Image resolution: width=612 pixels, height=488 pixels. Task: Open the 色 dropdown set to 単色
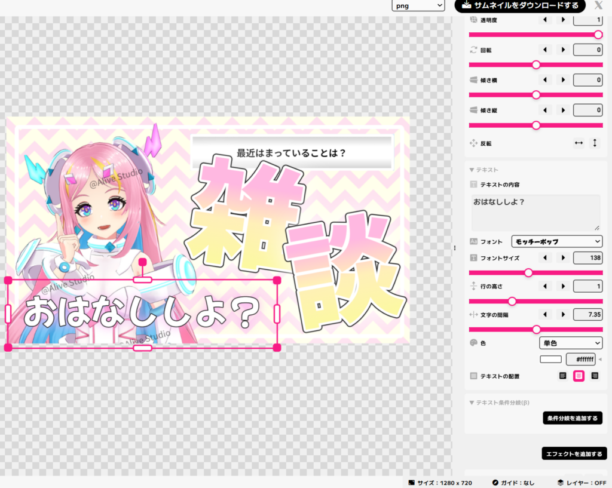(571, 343)
